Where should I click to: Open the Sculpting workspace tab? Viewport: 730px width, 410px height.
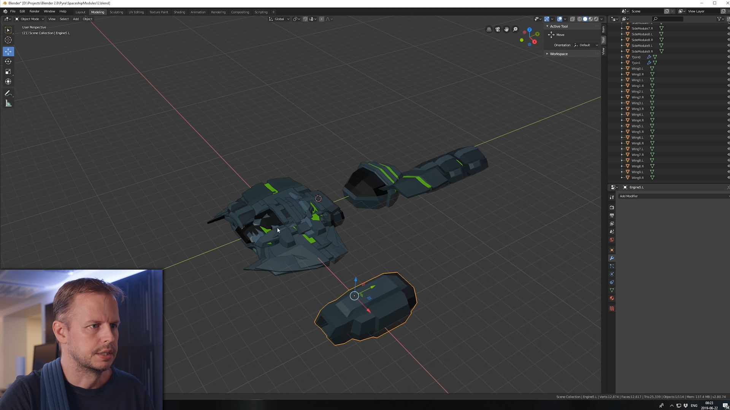tap(116, 12)
